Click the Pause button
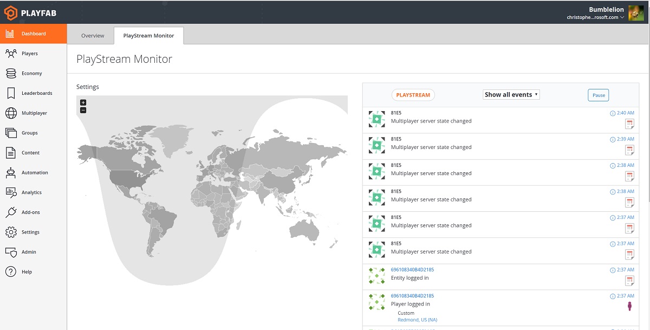Image resolution: width=650 pixels, height=330 pixels. pyautogui.click(x=599, y=95)
